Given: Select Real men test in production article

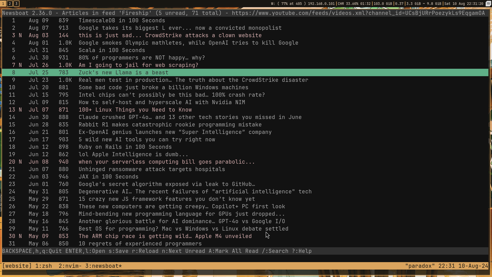Looking at the screenshot, I should (245, 80).
